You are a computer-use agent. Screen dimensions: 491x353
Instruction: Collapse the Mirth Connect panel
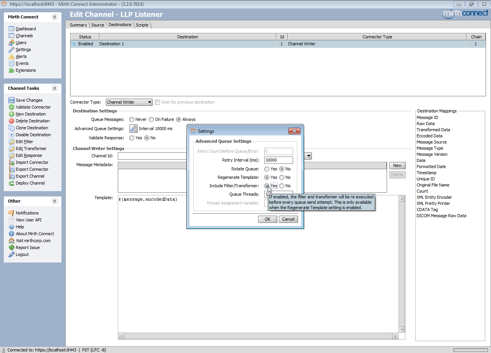(54, 17)
